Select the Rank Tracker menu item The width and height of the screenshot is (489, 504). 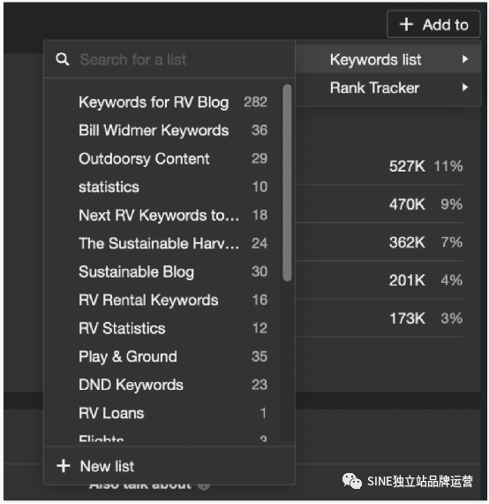click(x=387, y=88)
